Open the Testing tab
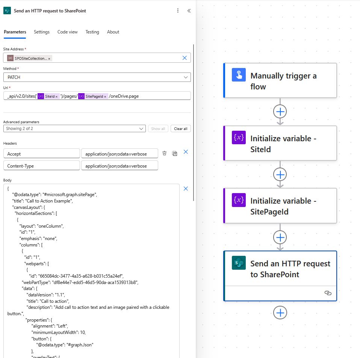 click(x=92, y=32)
